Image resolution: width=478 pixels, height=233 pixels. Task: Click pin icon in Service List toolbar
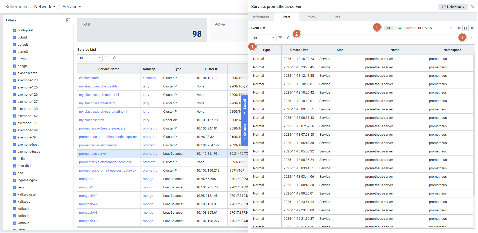tap(114, 58)
